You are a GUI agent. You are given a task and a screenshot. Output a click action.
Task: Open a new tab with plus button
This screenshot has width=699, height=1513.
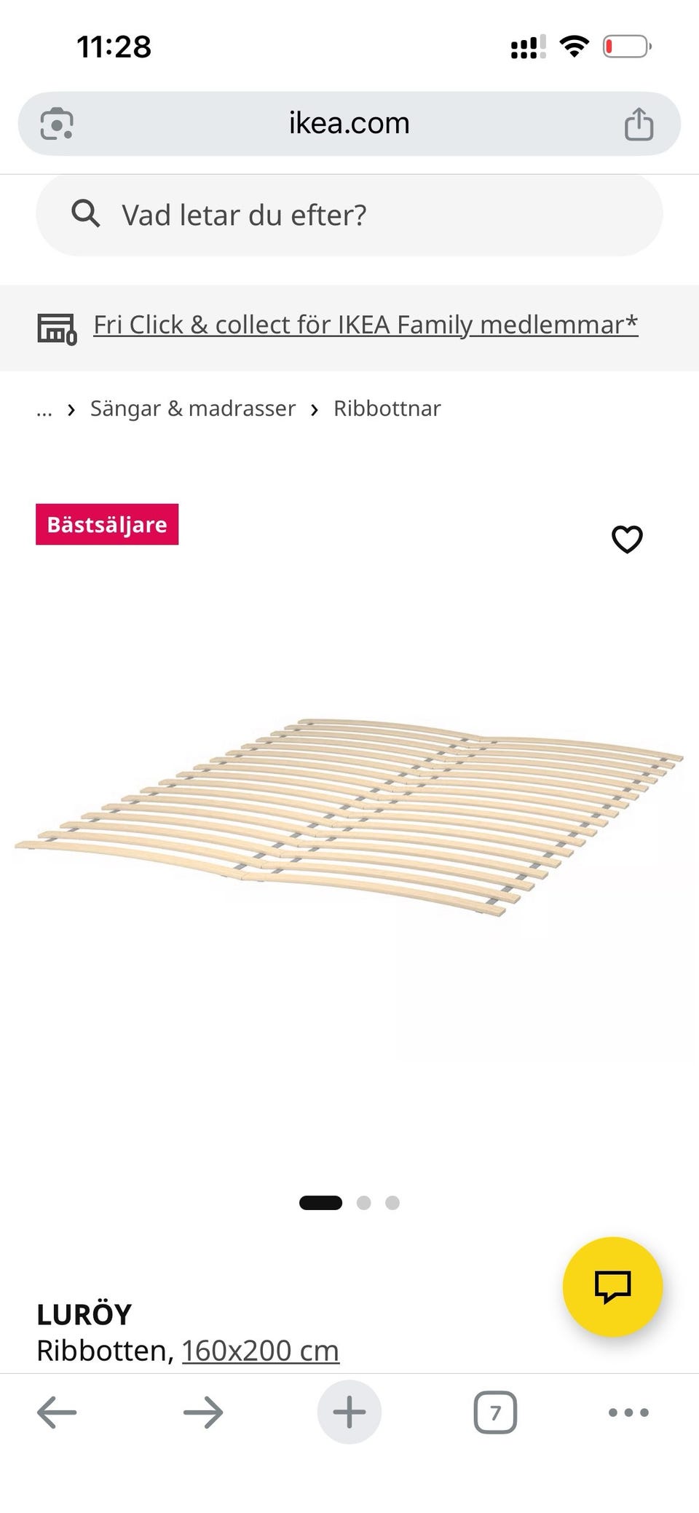(x=349, y=1413)
